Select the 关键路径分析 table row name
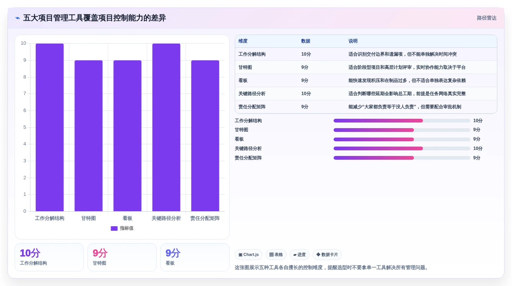The height and width of the screenshot is (286, 512). pyautogui.click(x=252, y=94)
